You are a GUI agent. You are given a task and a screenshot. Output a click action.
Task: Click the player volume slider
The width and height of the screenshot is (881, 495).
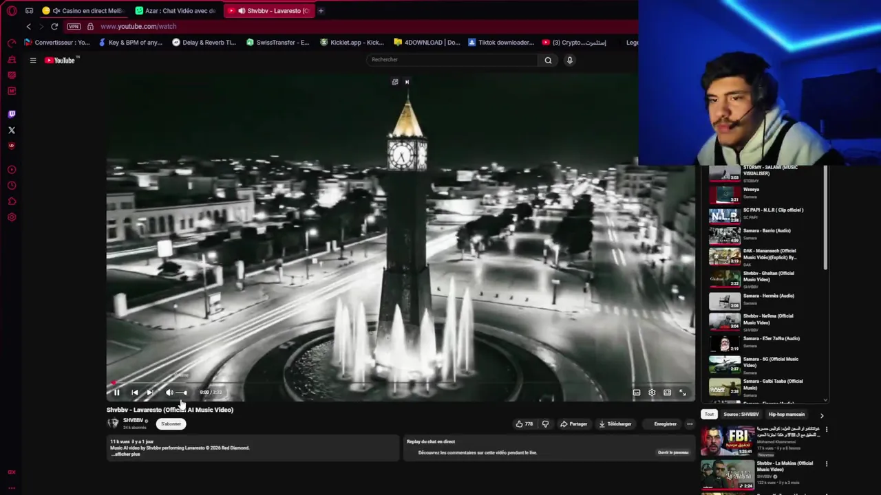click(x=181, y=393)
